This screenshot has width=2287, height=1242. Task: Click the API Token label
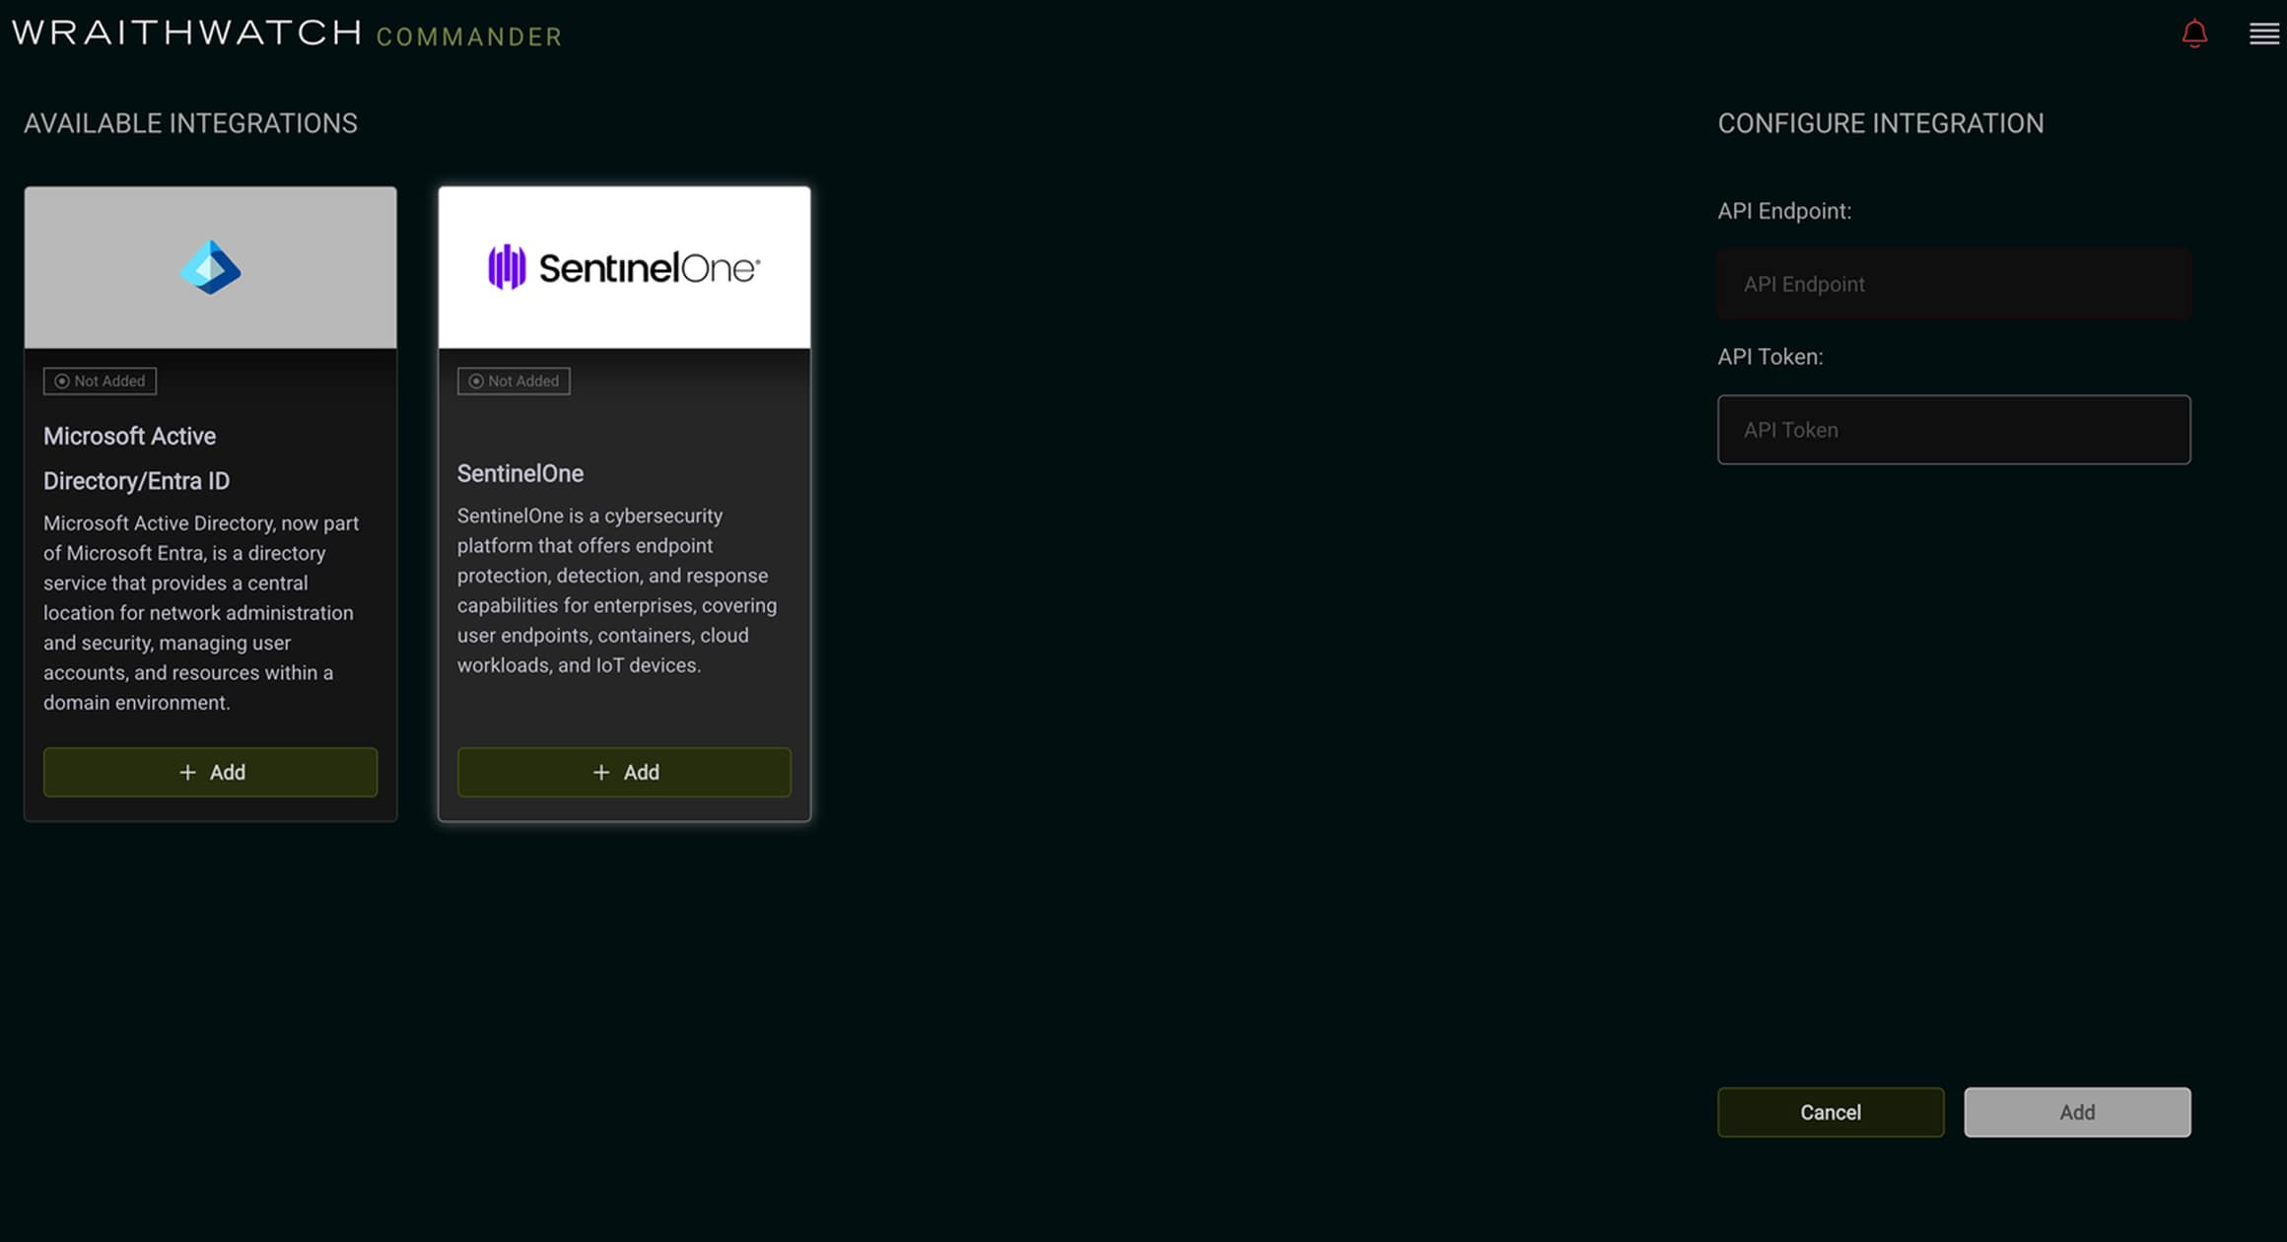pyautogui.click(x=1769, y=357)
